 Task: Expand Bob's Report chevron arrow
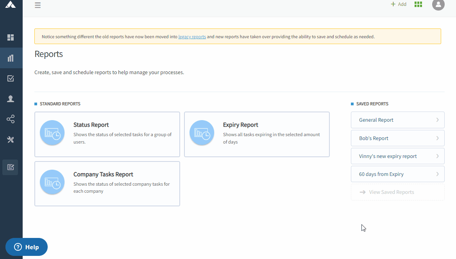tap(438, 138)
